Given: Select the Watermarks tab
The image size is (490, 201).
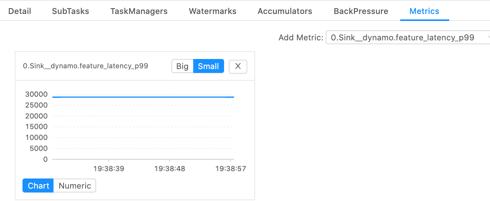Looking at the screenshot, I should click(x=212, y=11).
